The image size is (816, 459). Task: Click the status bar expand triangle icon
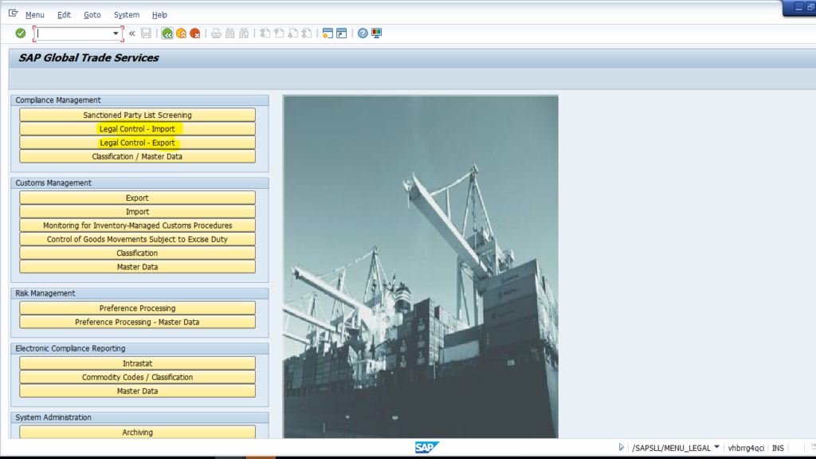621,447
